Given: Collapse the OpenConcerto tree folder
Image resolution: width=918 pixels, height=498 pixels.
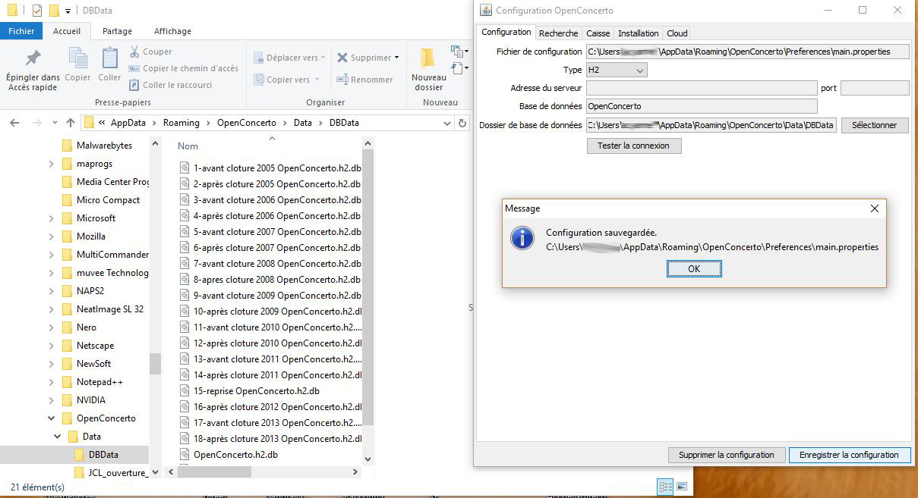Looking at the screenshot, I should tap(52, 418).
